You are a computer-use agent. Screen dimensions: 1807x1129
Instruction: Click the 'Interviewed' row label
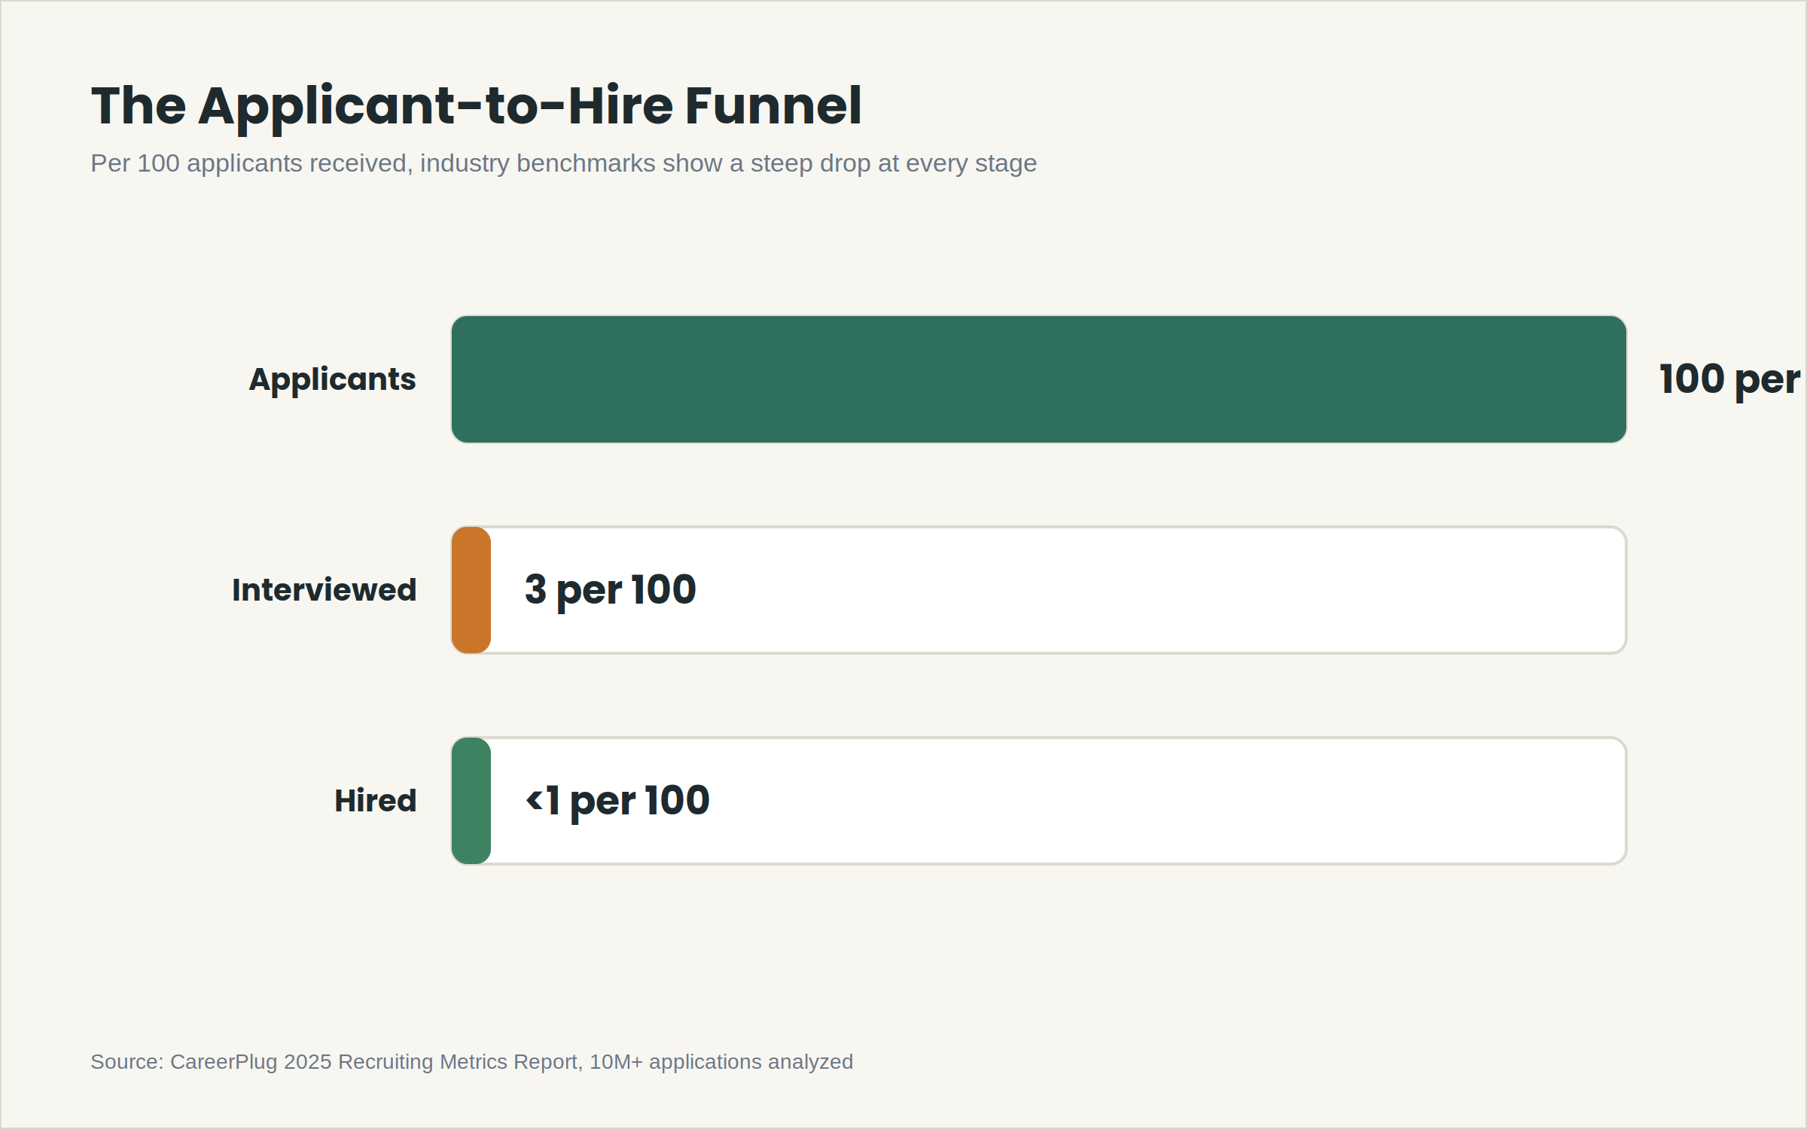tap(324, 589)
